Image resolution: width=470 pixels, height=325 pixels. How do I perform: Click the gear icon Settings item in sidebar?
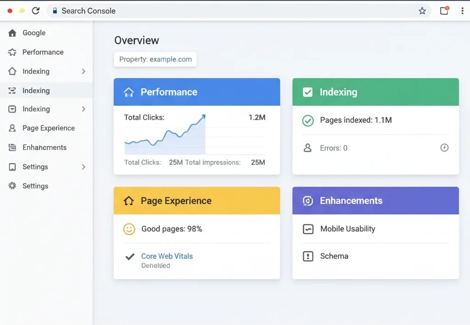pyautogui.click(x=12, y=186)
